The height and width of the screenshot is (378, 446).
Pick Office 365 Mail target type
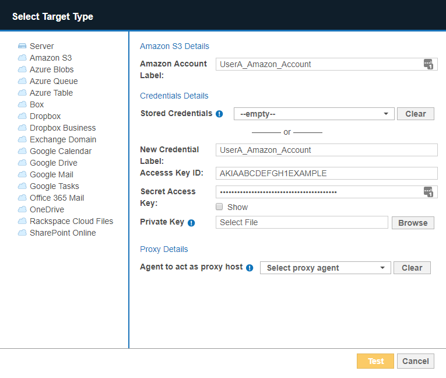(57, 198)
